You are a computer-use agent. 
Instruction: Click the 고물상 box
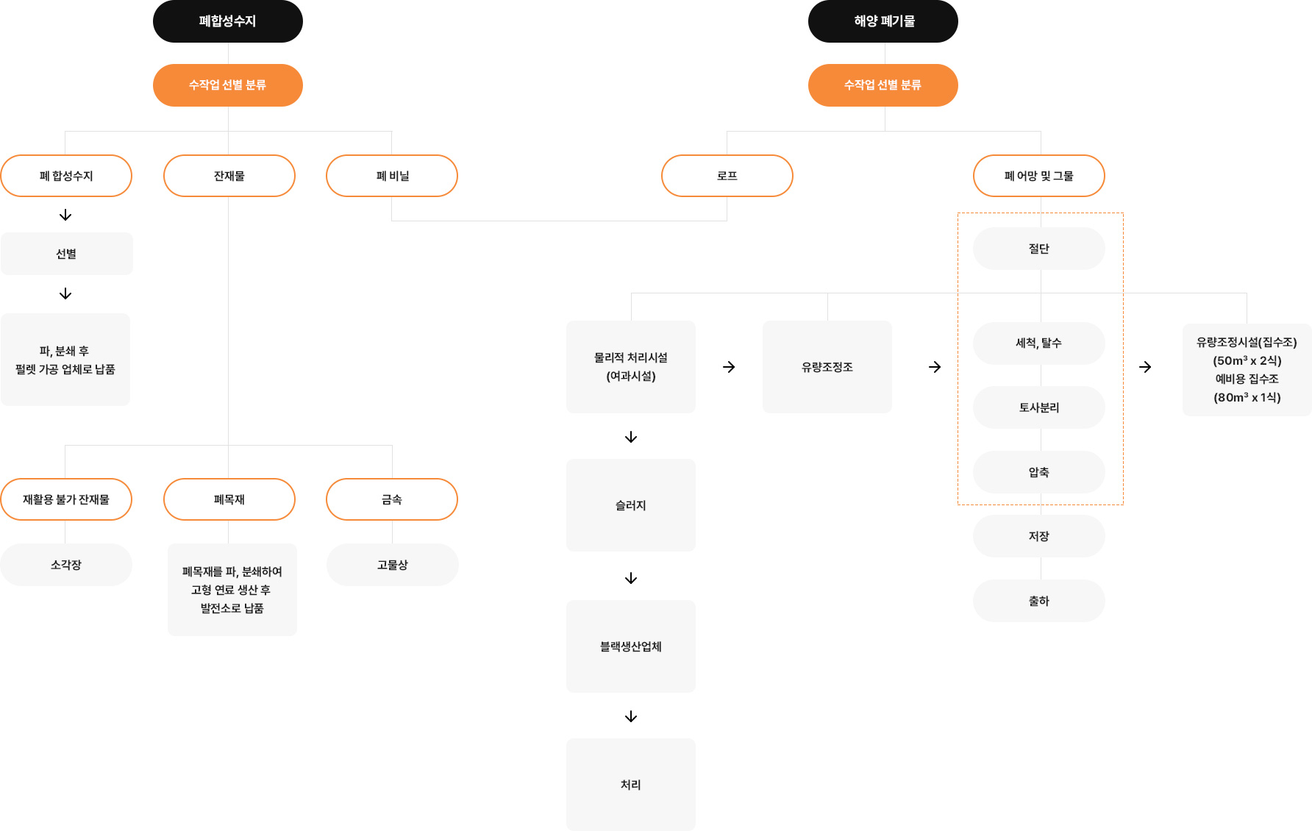coord(393,565)
